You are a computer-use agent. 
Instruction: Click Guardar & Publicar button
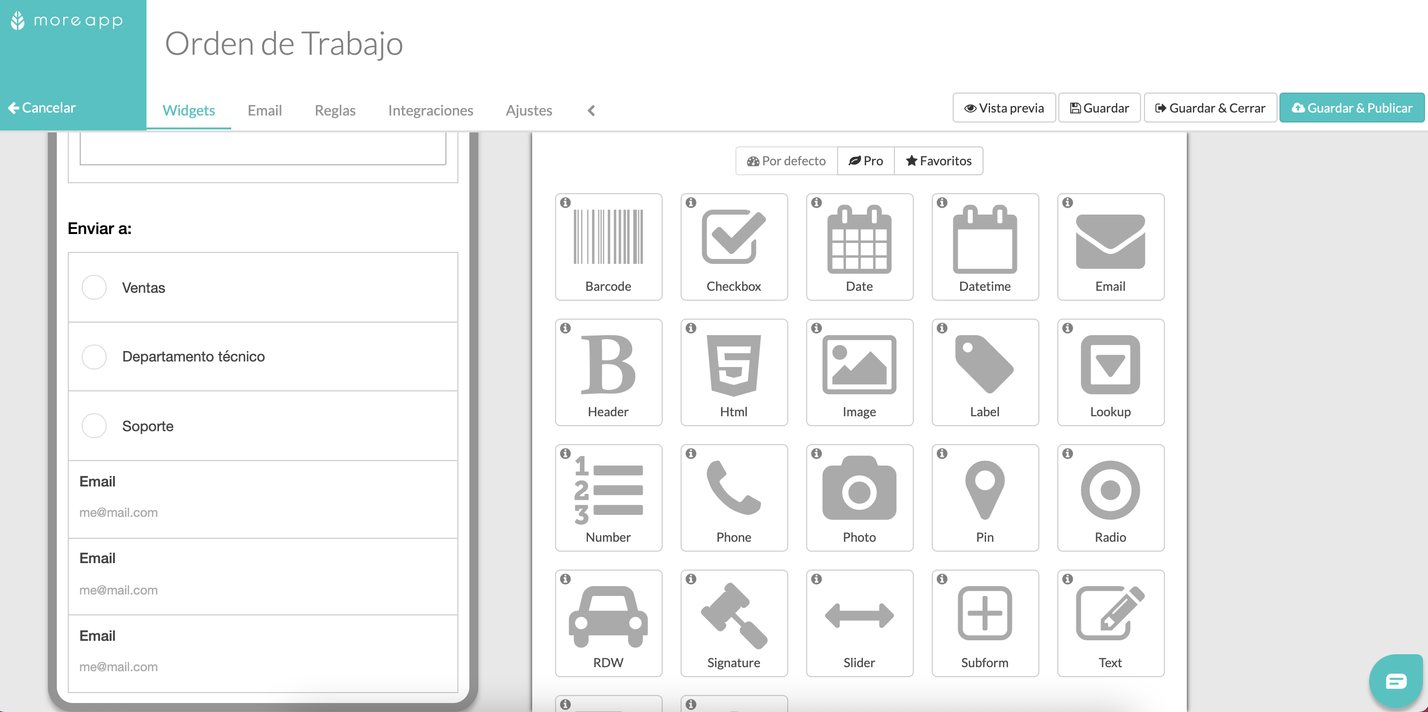point(1352,109)
